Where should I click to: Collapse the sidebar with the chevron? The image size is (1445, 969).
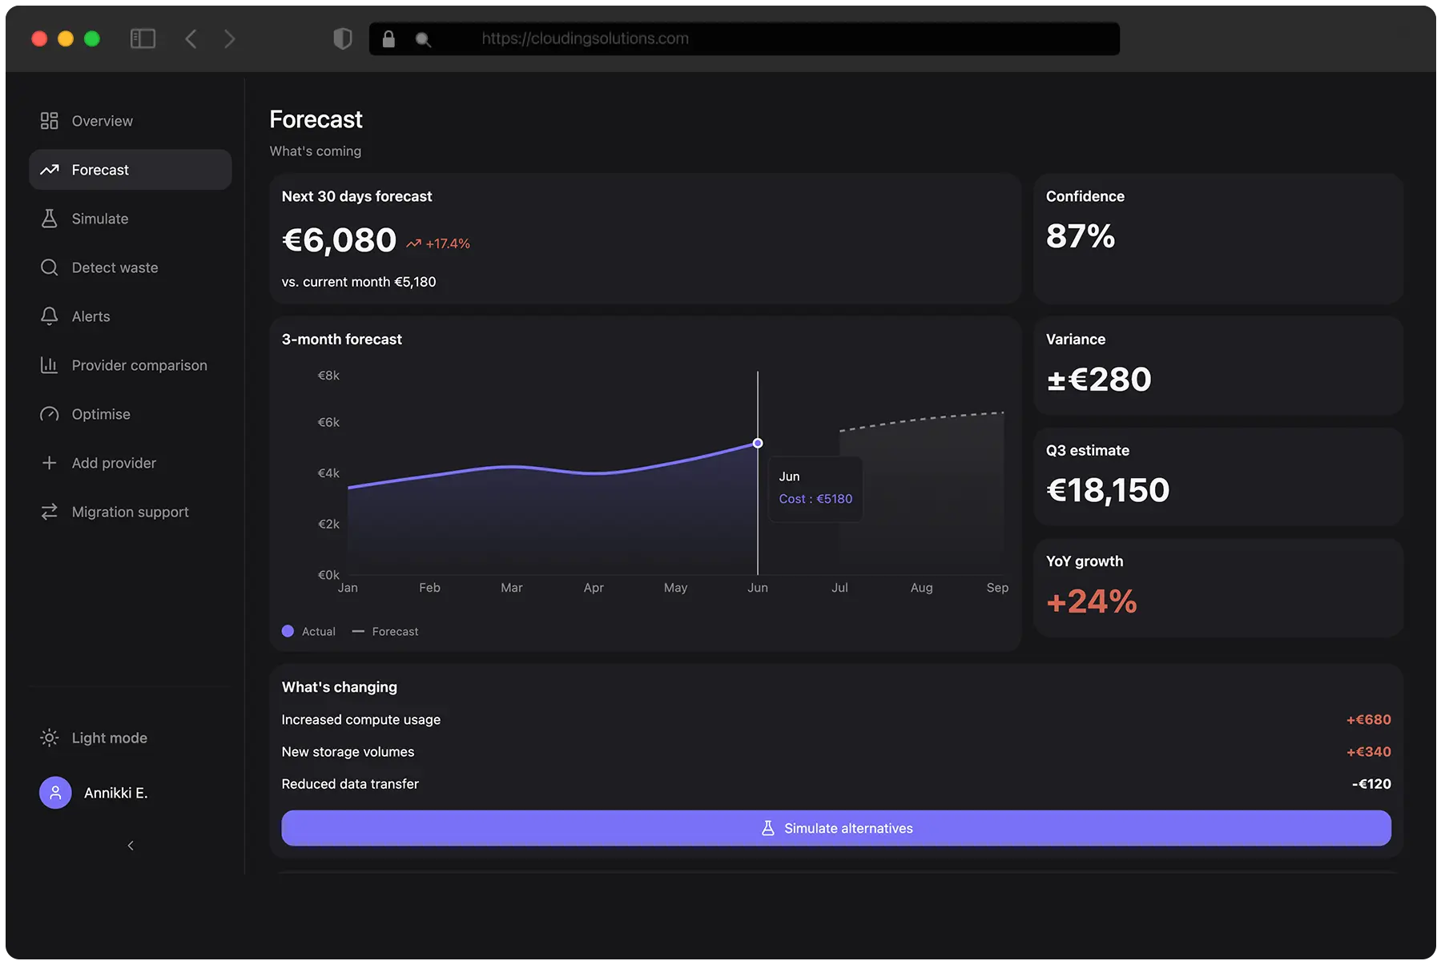tap(130, 845)
